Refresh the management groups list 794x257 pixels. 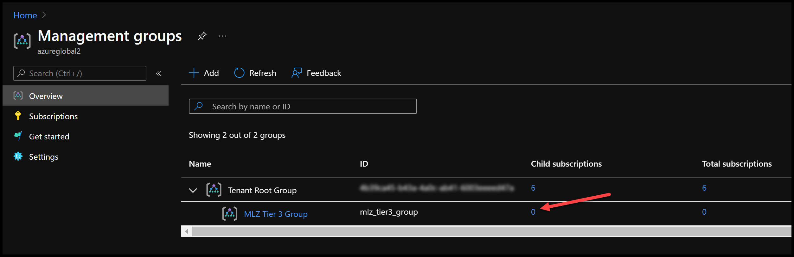click(255, 73)
